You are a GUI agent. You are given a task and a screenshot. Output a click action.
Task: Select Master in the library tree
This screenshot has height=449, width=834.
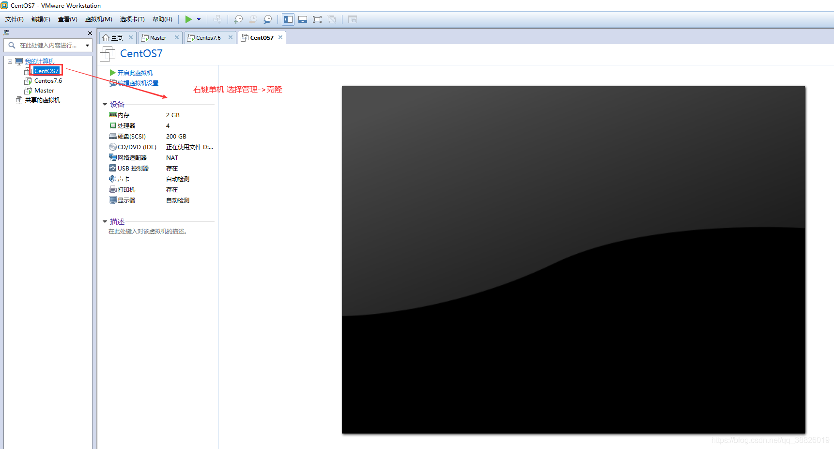(44, 91)
